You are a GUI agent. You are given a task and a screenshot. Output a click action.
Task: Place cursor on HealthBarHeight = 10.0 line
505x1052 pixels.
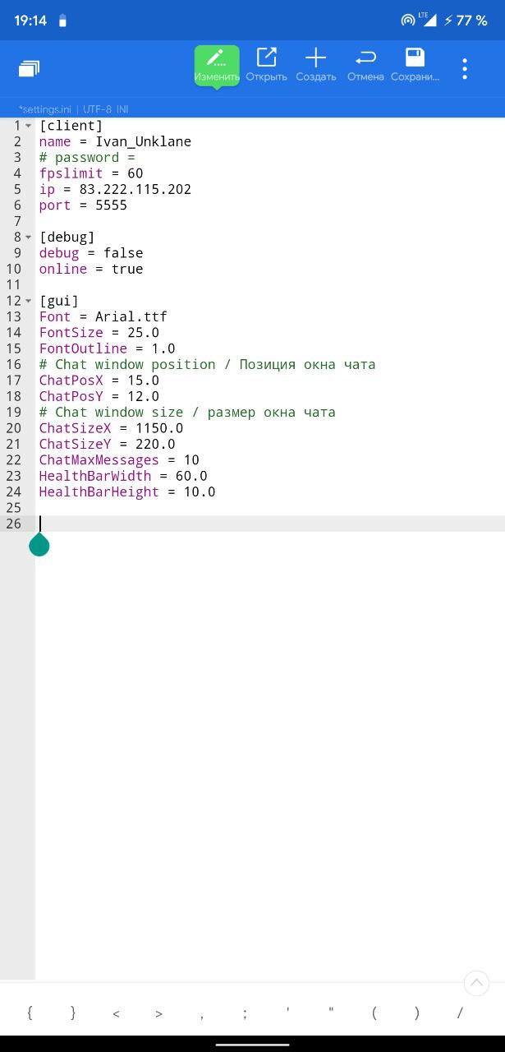pyautogui.click(x=127, y=491)
